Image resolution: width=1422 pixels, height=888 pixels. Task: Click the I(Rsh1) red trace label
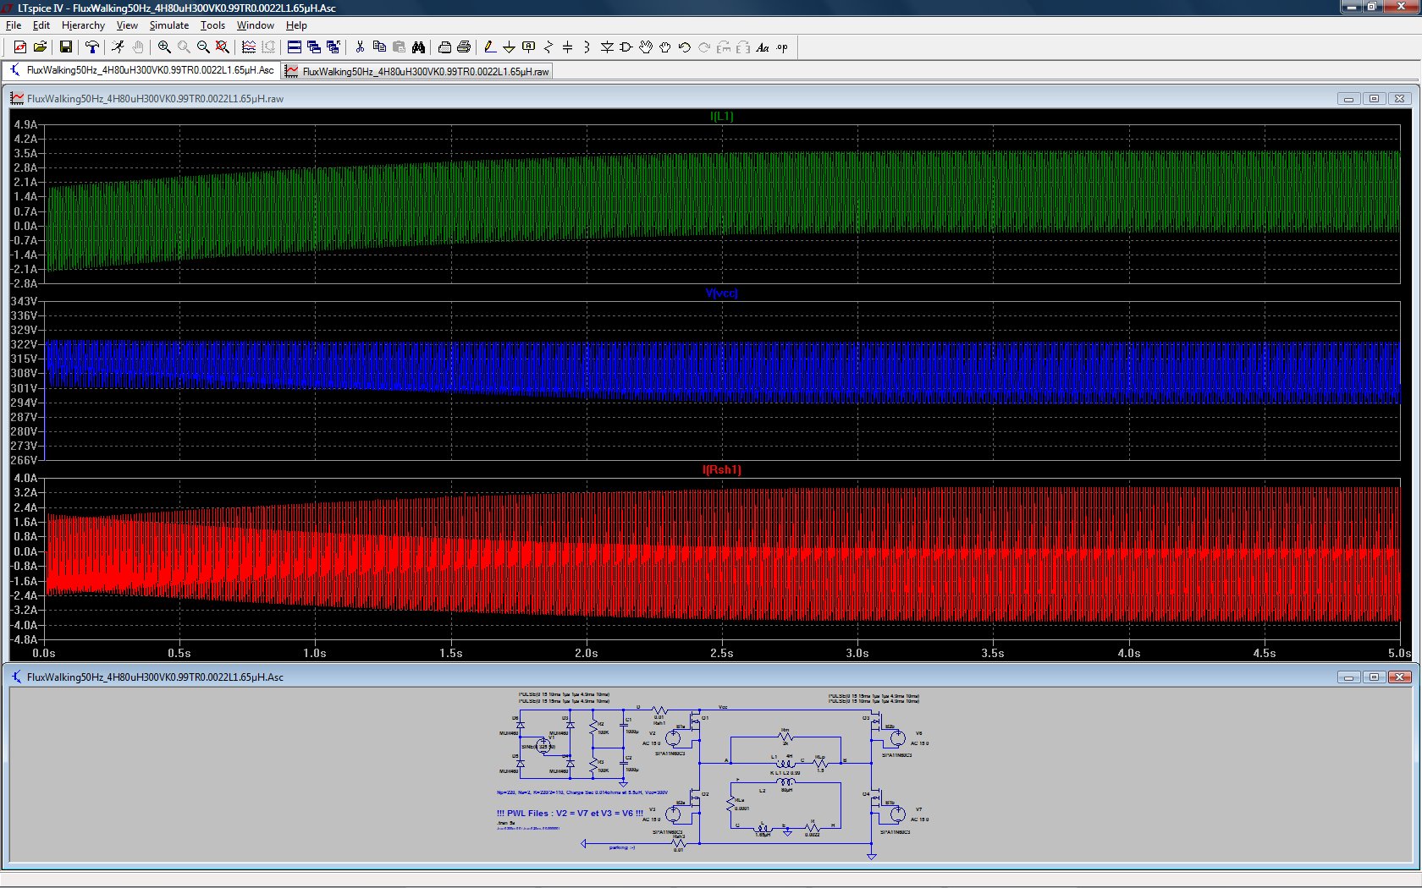(x=721, y=470)
